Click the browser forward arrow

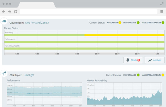(x=9, y=12)
